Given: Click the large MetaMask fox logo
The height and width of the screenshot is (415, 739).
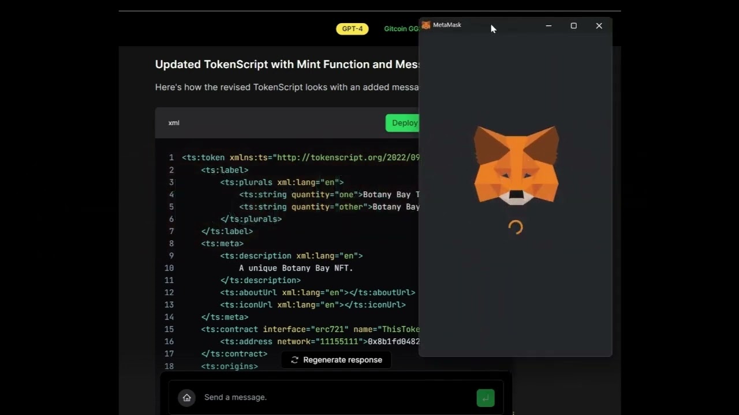Looking at the screenshot, I should 516,165.
